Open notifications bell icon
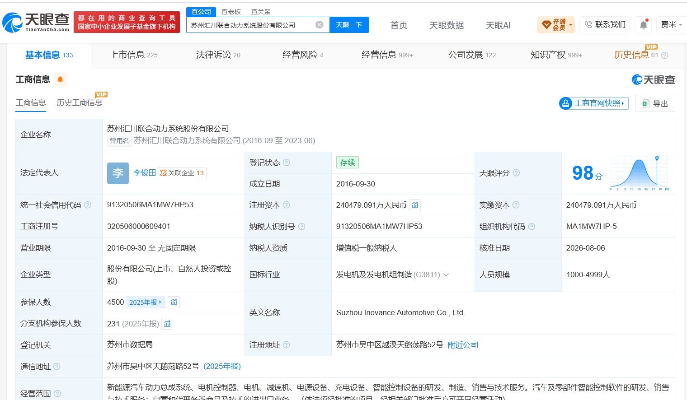Screen dimensions: 687x400 pos(644,25)
